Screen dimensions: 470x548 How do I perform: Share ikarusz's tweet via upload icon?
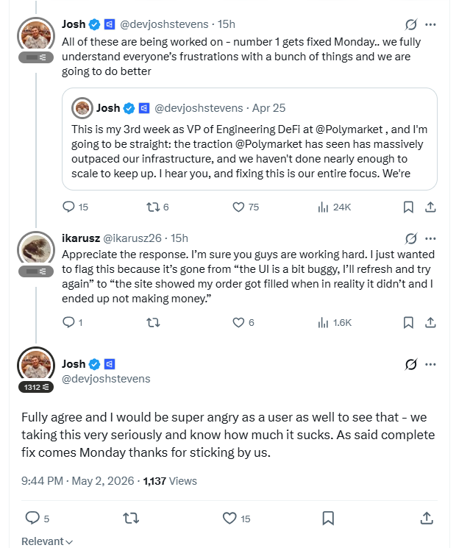click(430, 322)
